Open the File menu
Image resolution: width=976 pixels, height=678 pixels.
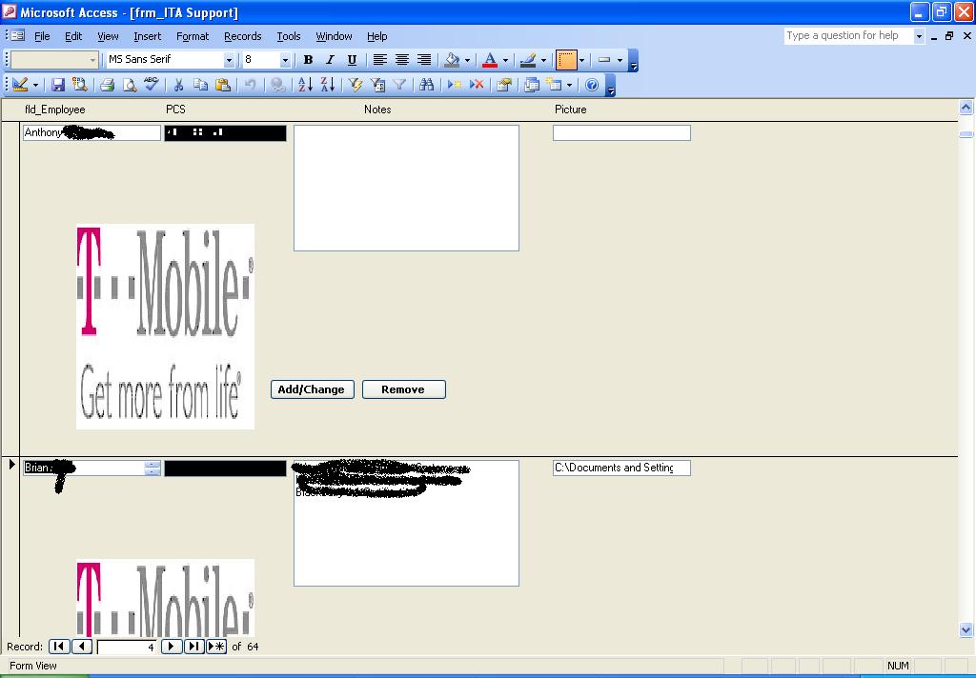click(x=42, y=36)
